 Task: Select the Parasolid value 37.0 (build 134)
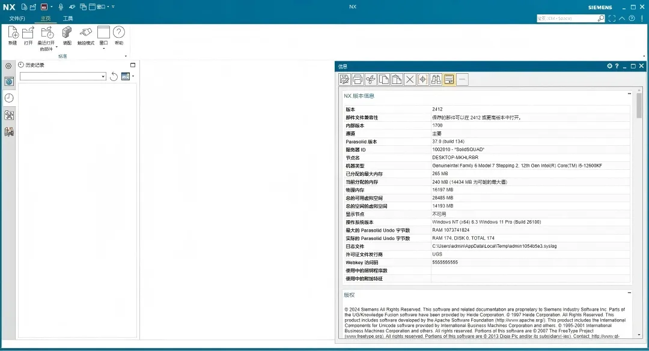coord(448,142)
